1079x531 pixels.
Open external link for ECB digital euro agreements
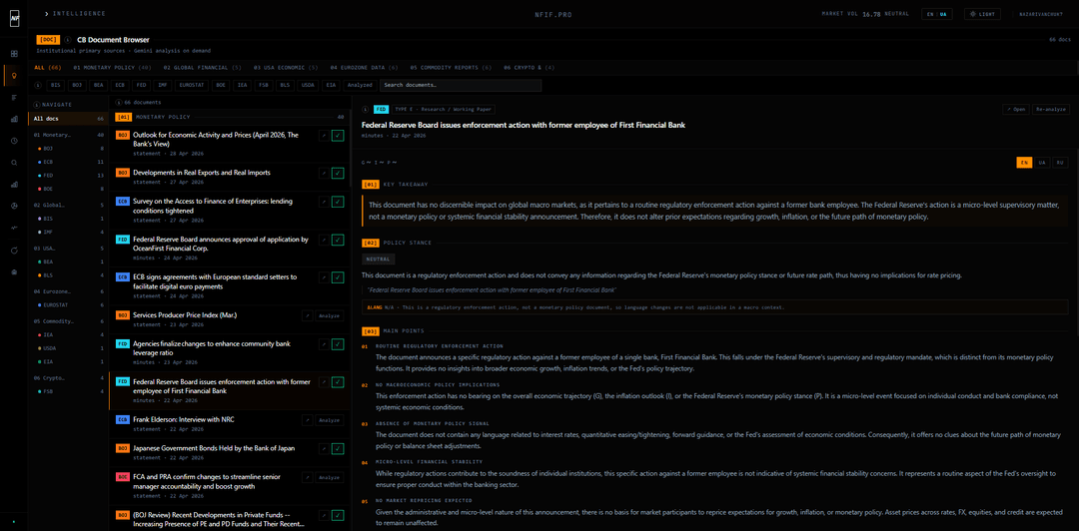pos(324,277)
